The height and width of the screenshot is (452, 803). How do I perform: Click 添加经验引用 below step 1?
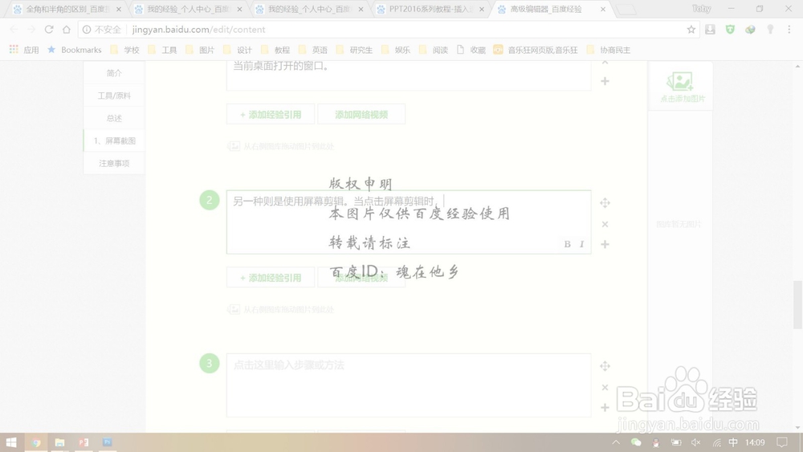pyautogui.click(x=271, y=114)
